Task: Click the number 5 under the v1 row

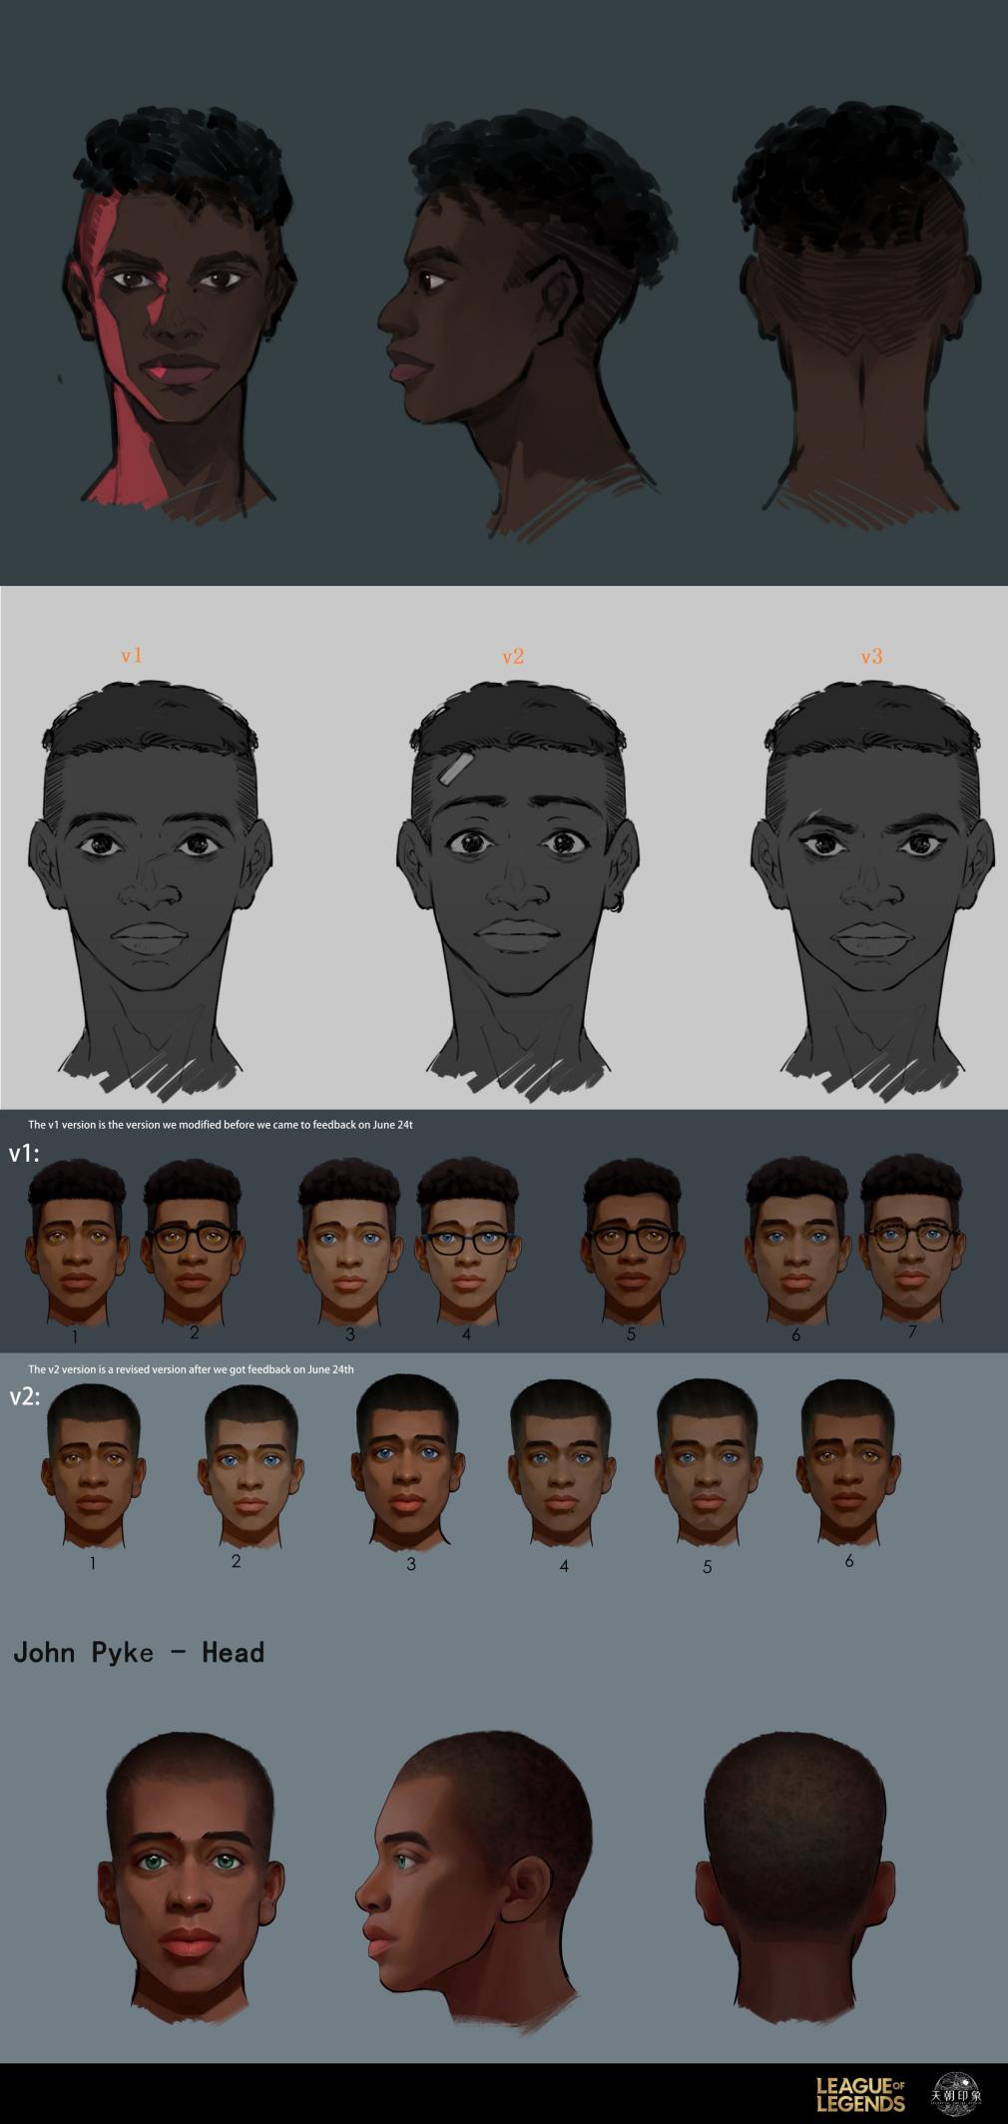Action: pyautogui.click(x=631, y=1334)
